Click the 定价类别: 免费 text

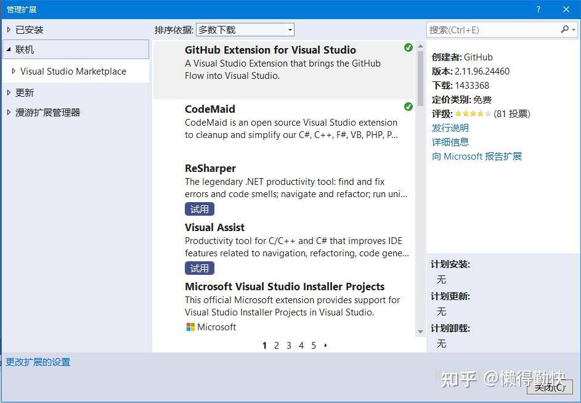[x=461, y=100]
